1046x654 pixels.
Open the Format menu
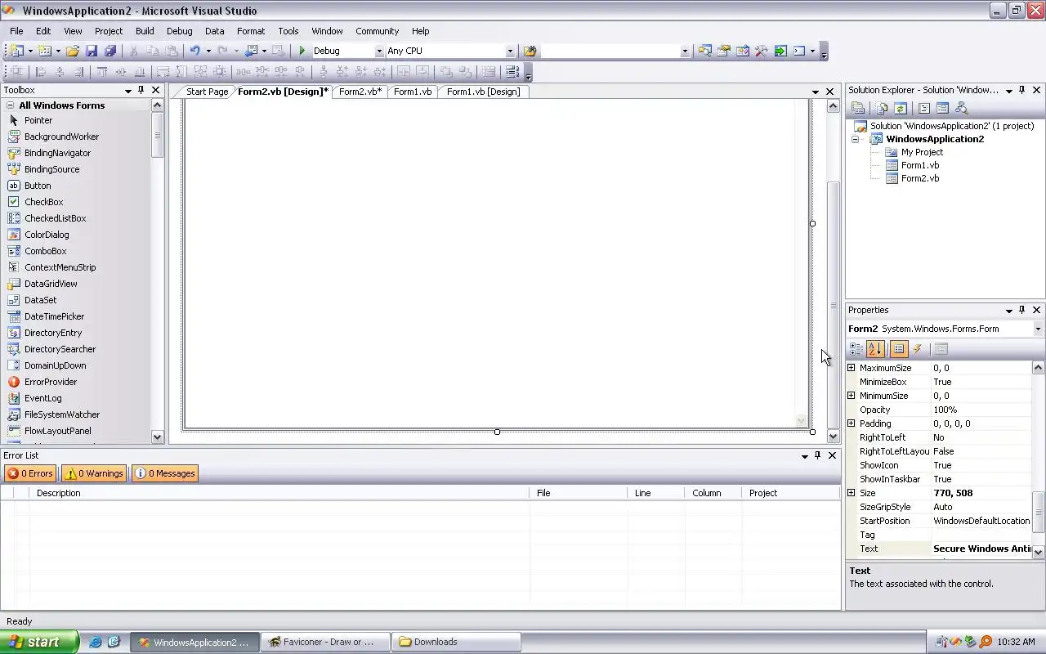point(251,31)
